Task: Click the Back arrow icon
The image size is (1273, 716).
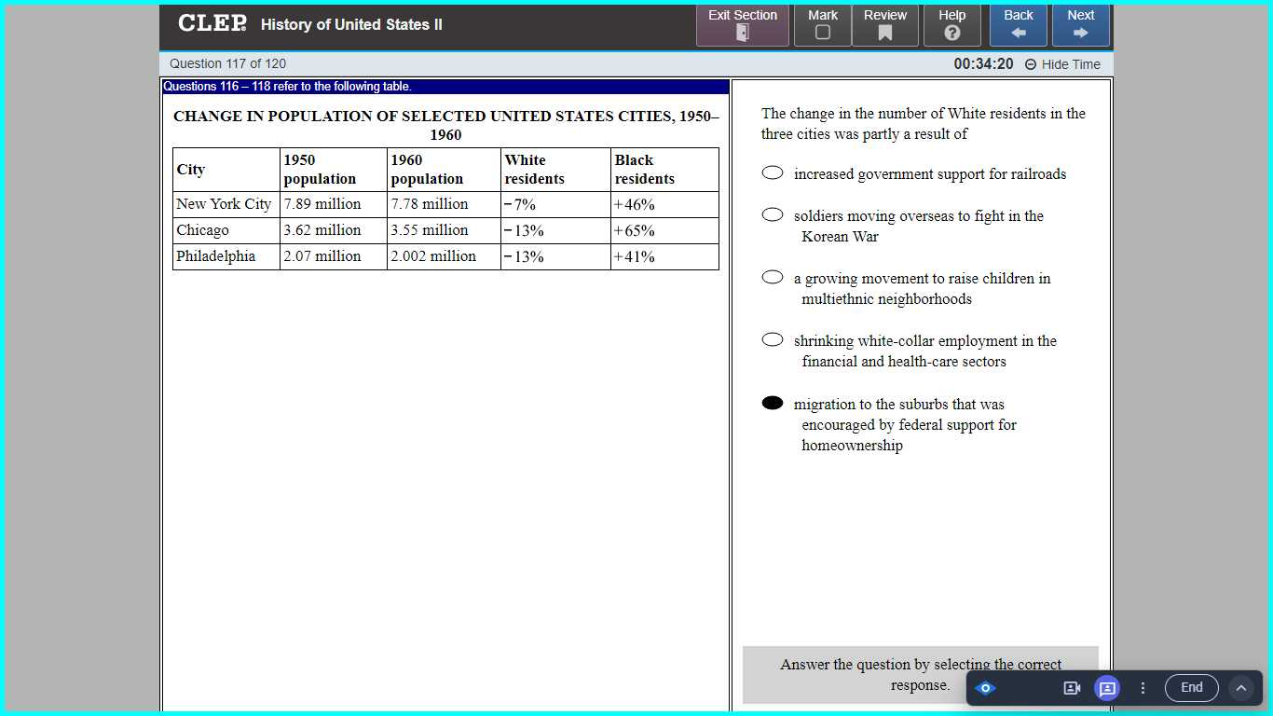Action: tap(1018, 32)
